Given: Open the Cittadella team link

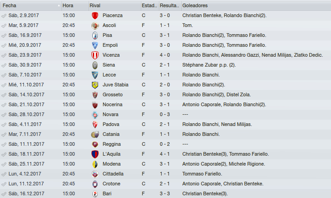Looking at the screenshot, I should 113,174.
